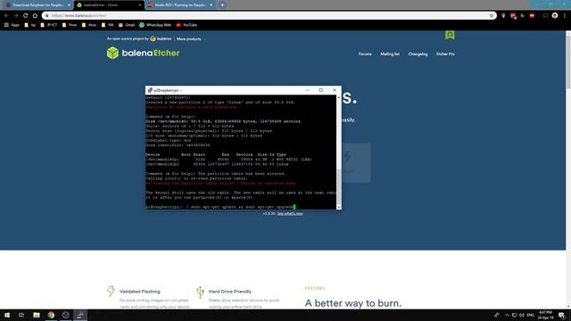Click the balenaEtcher logo

point(143,53)
